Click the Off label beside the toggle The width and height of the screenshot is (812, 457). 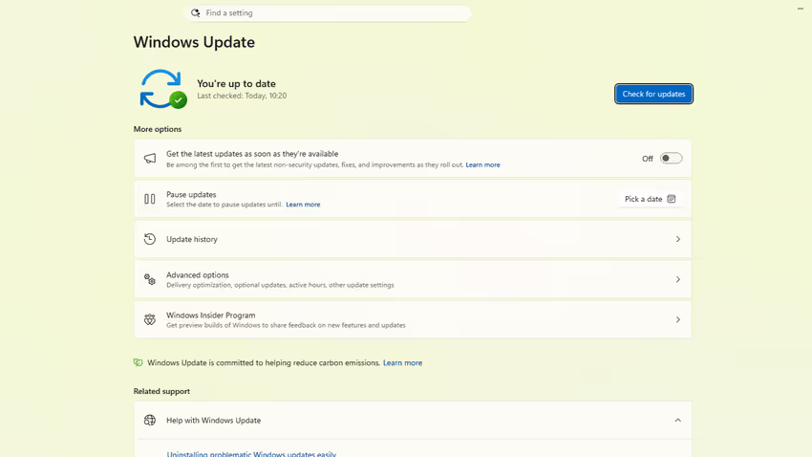pos(648,159)
